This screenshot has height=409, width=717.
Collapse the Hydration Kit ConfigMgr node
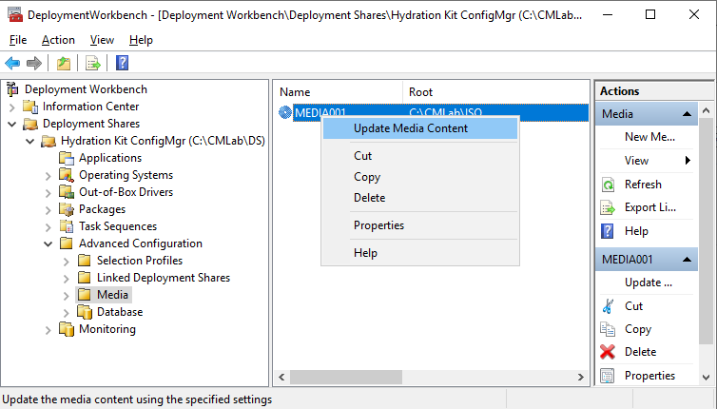(x=30, y=141)
